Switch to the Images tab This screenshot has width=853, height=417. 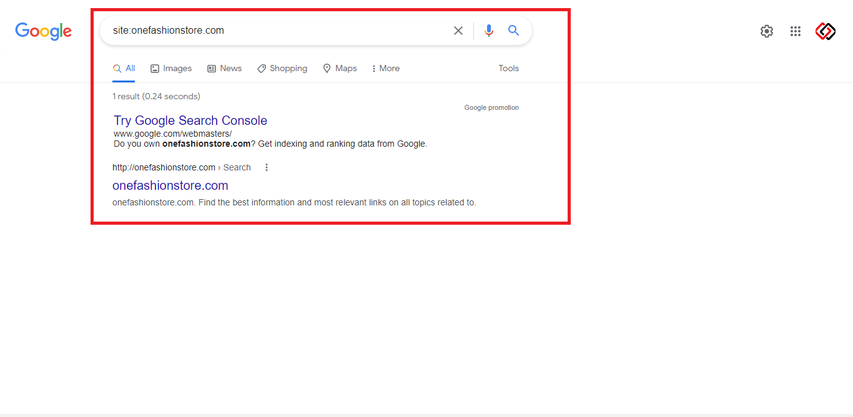tap(171, 69)
